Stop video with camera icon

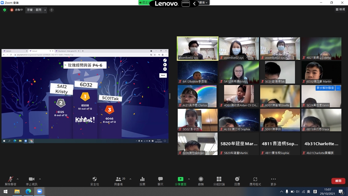(x=32, y=181)
